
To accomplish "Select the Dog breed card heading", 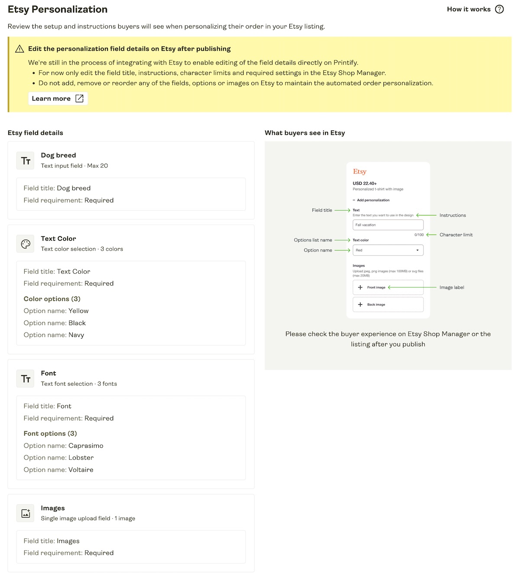I will pyautogui.click(x=58, y=155).
